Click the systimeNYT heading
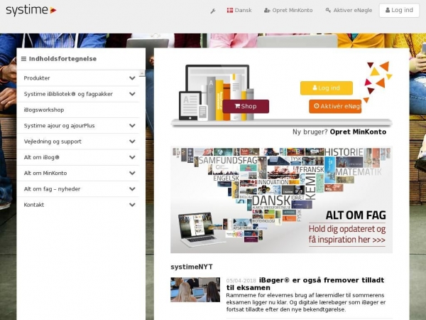The height and width of the screenshot is (320, 426). pyautogui.click(x=192, y=267)
